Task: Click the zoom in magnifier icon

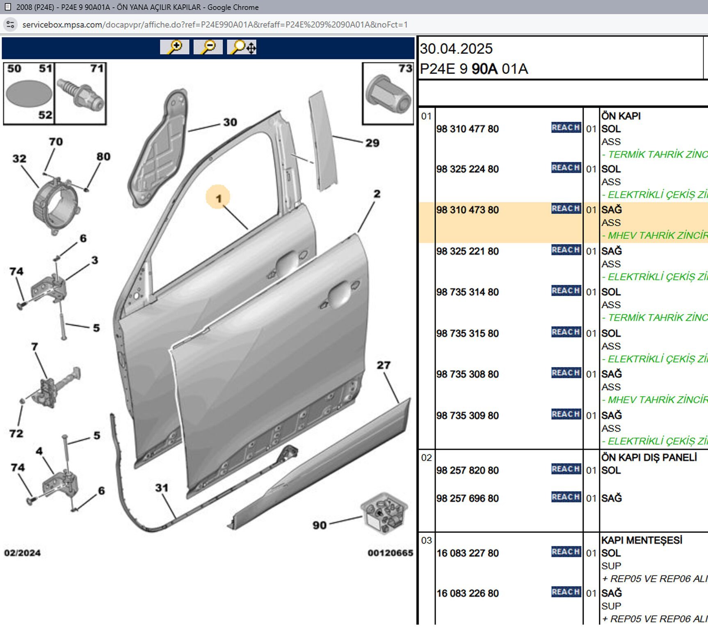Action: [175, 47]
